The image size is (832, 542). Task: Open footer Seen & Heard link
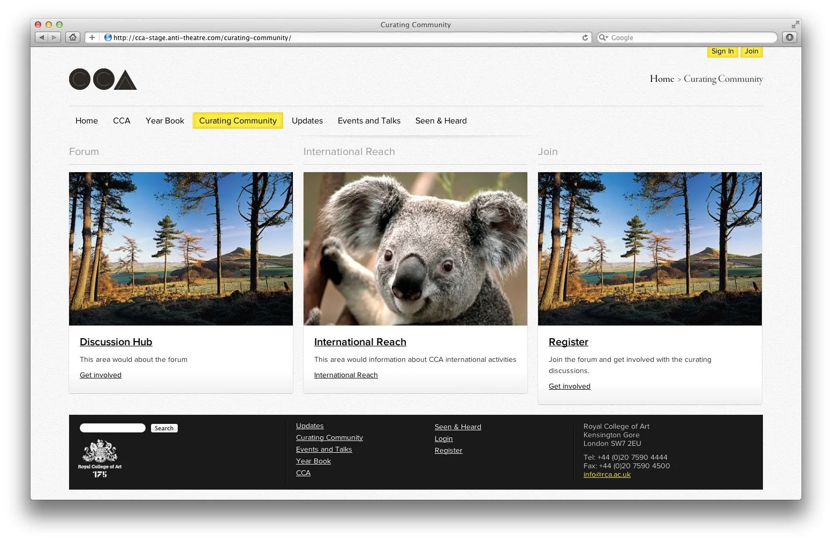click(458, 427)
